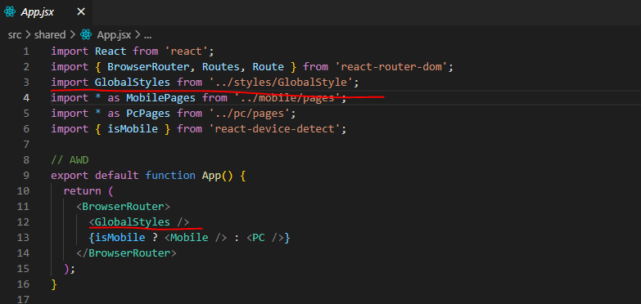Click 'PcPages' on line 5
This screenshot has width=641, height=304.
pos(148,114)
